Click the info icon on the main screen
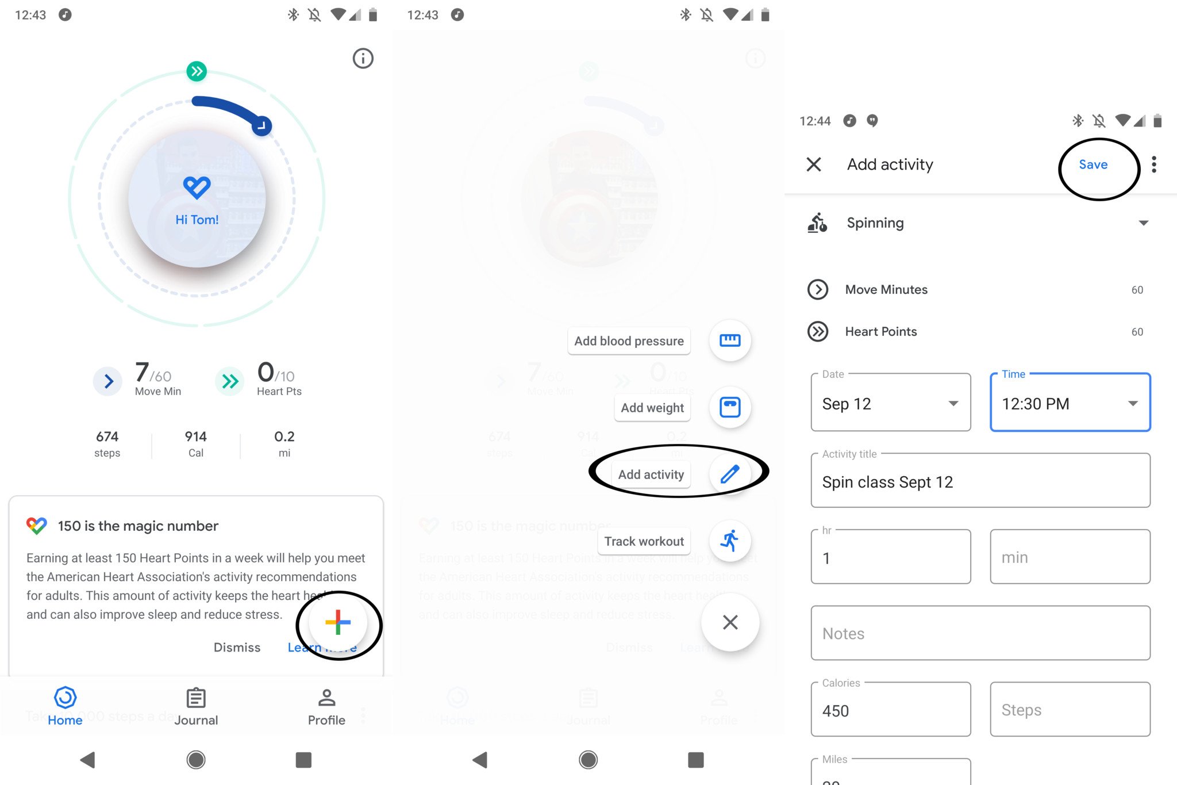 tap(362, 58)
